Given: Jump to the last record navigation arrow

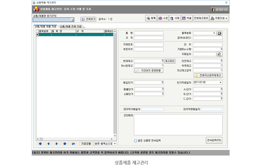Looking at the screenshot, I should tap(65, 144).
